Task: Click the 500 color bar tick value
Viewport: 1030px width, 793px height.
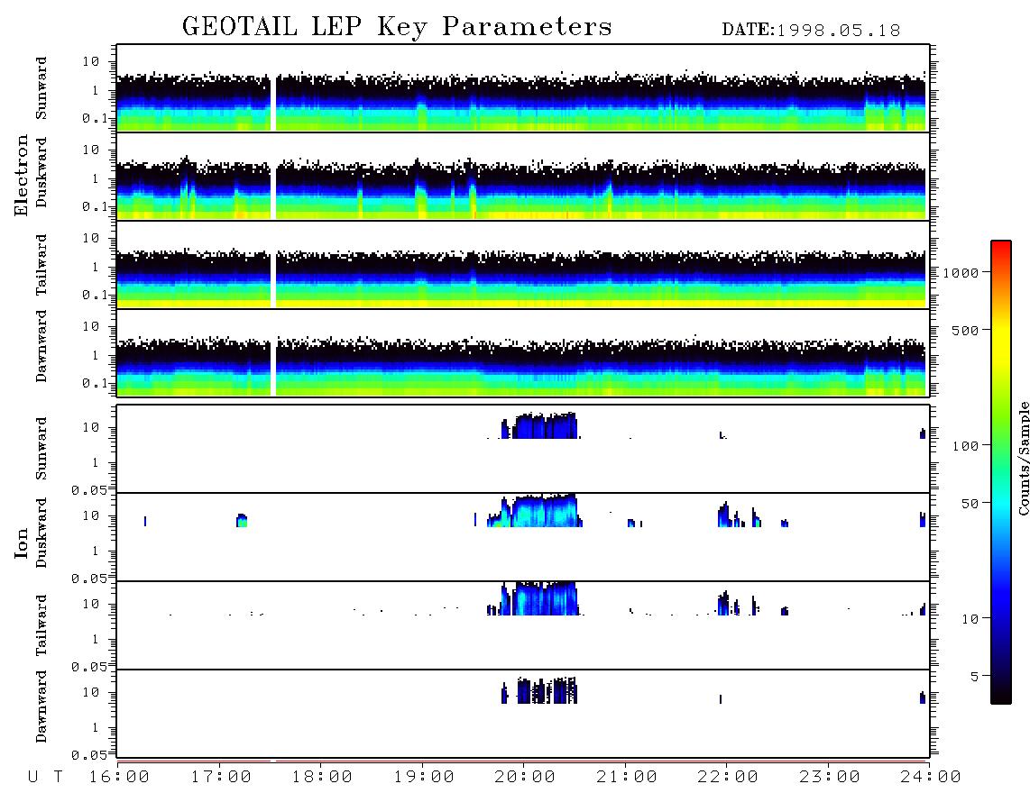Action: click(966, 330)
